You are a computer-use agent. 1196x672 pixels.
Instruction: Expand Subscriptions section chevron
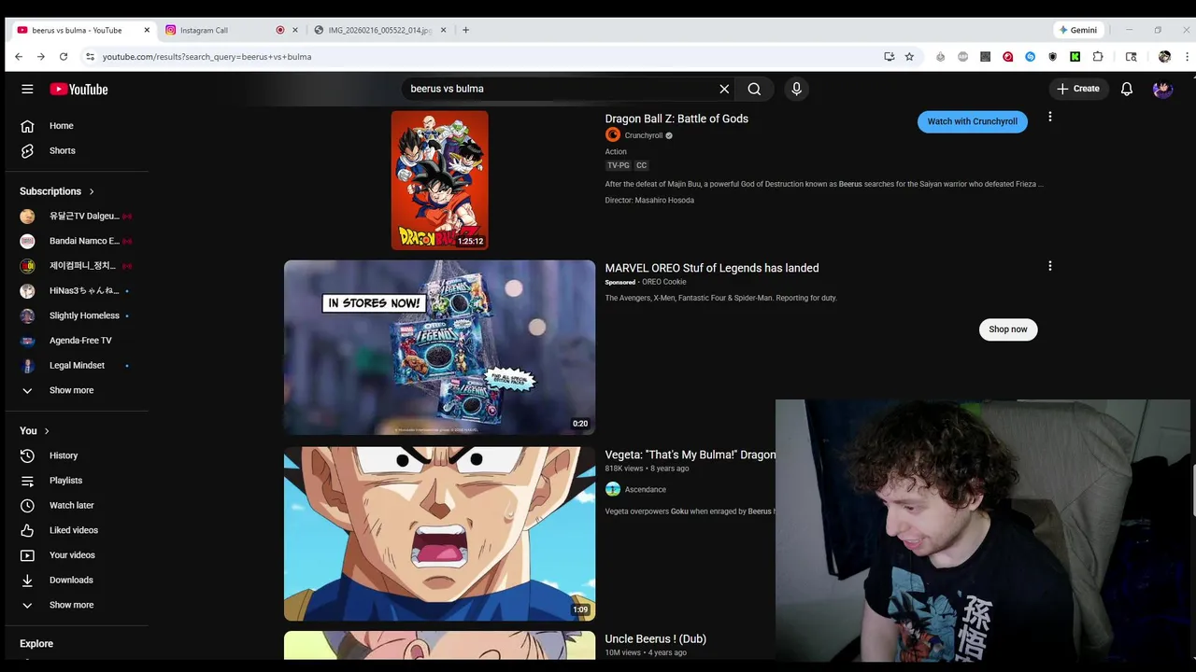coord(92,191)
